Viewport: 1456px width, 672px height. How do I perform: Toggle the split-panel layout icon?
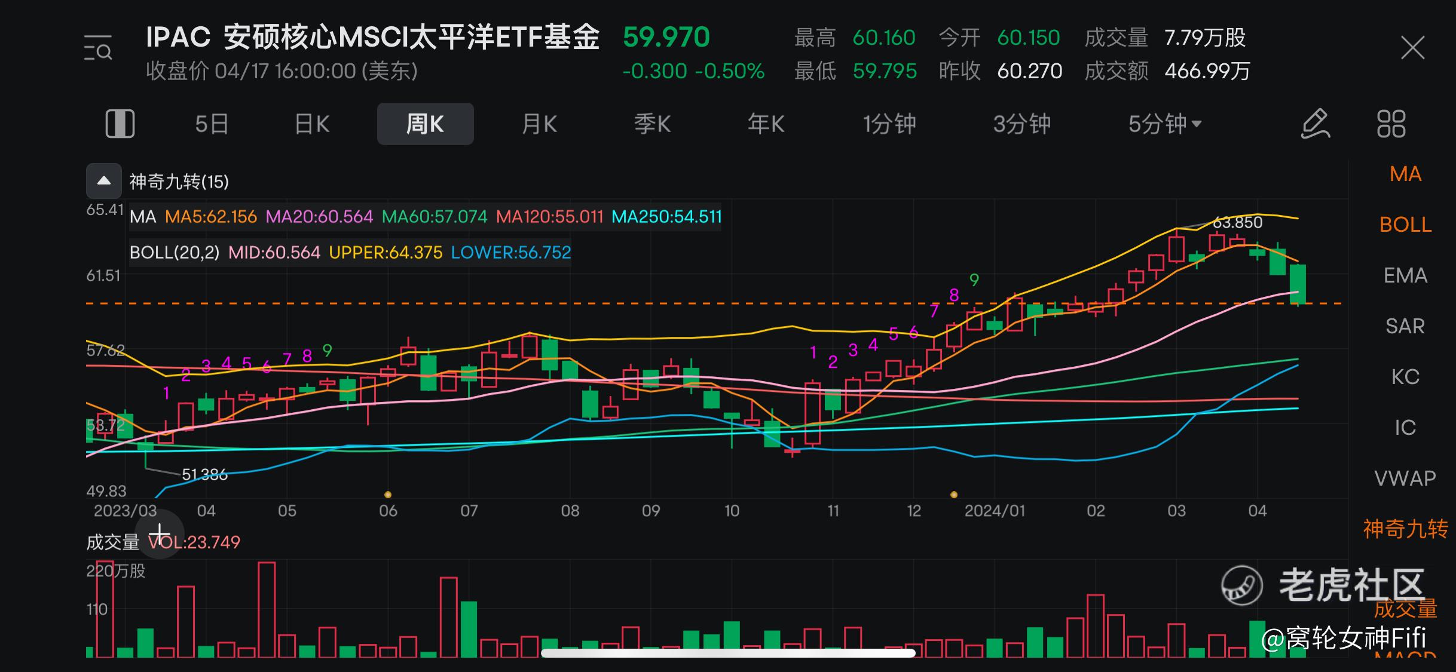click(x=120, y=124)
